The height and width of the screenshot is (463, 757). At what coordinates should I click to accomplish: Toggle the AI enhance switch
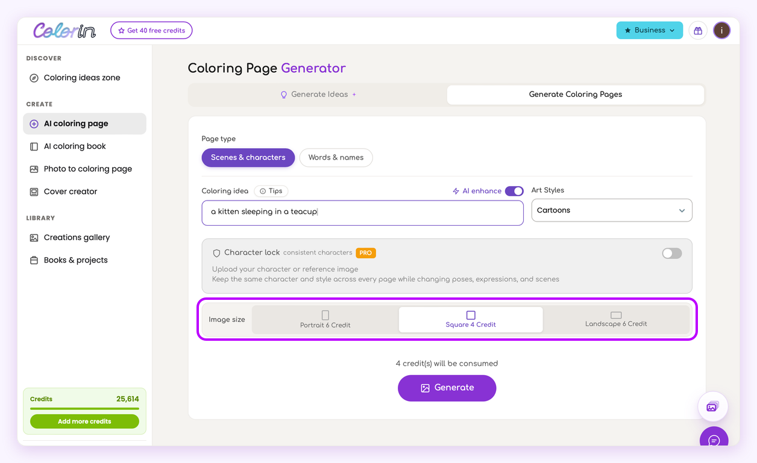[x=514, y=191]
